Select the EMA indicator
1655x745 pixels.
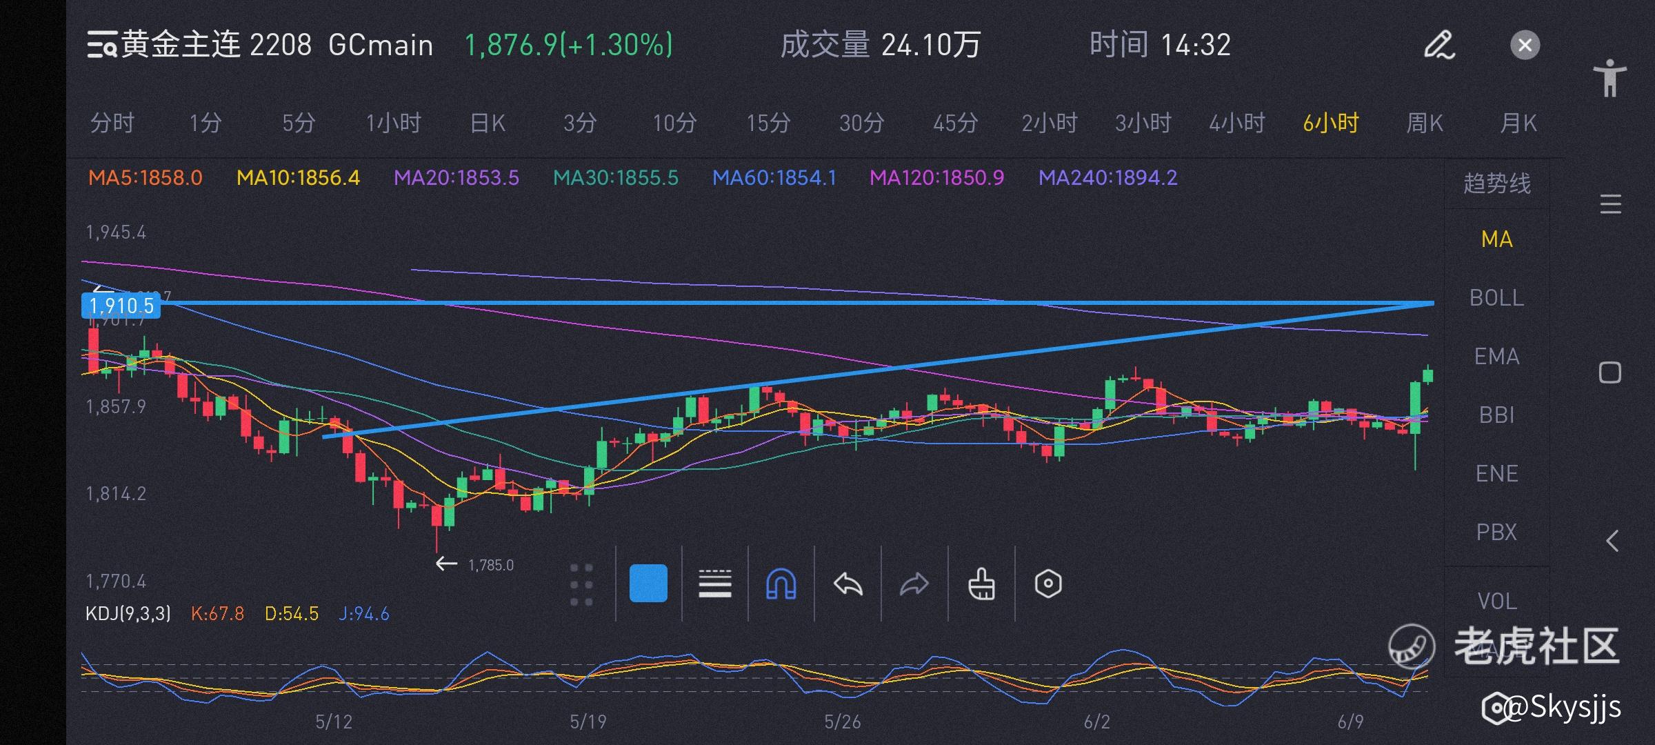pos(1497,357)
